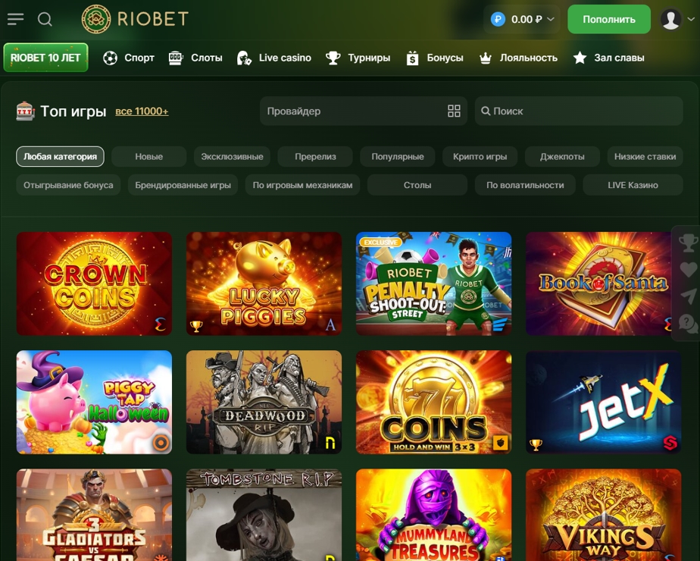The image size is (700, 561).
Task: Click the SmartSoft logo on JetX
Action: 670,443
